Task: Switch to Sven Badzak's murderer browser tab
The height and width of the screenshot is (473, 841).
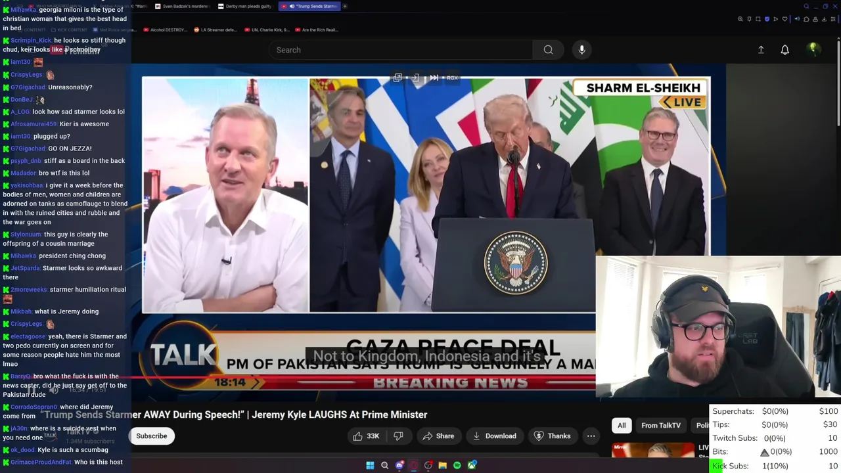Action: pos(182,6)
